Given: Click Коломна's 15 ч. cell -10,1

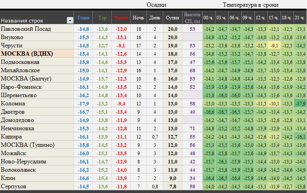Looking at the screenshot, I should 274,103.
